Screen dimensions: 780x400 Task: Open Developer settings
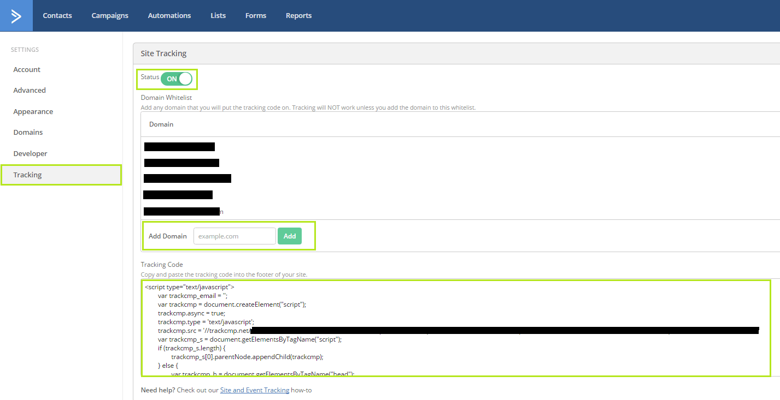pos(30,154)
